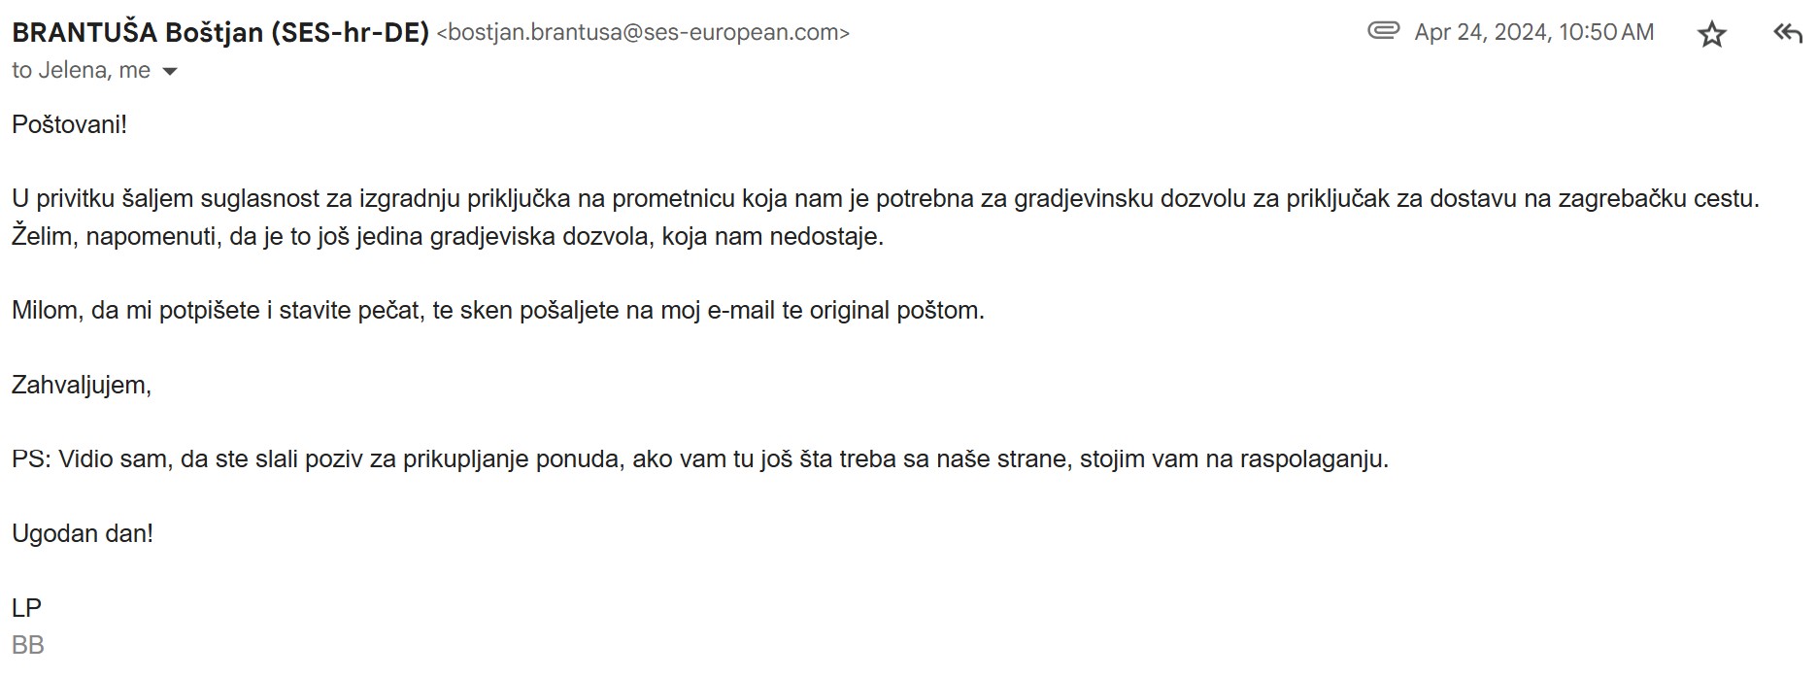This screenshot has height=678, width=1818.
Task: Click the "to Jelena, me" recipients text
Action: [82, 71]
